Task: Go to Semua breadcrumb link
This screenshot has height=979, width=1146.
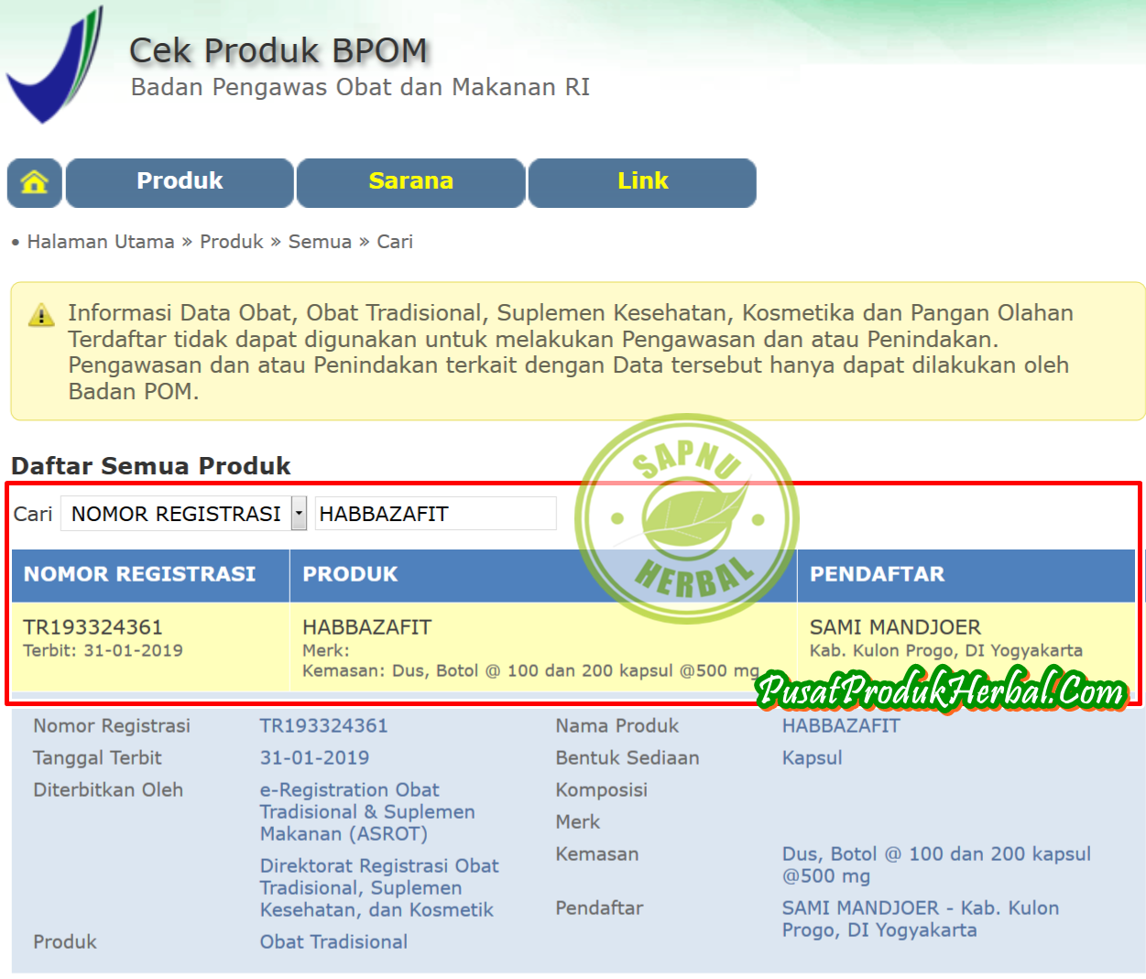Action: tap(320, 242)
